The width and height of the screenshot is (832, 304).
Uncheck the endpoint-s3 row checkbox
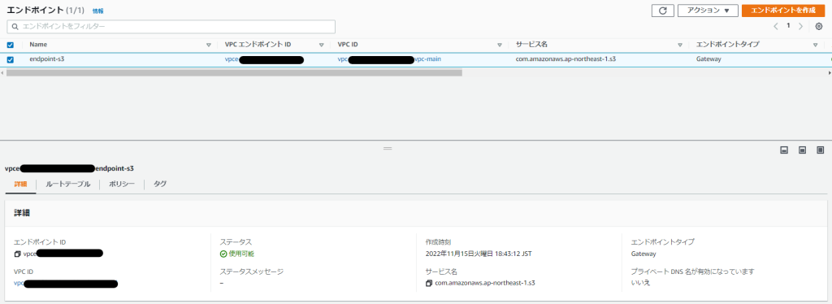10,59
